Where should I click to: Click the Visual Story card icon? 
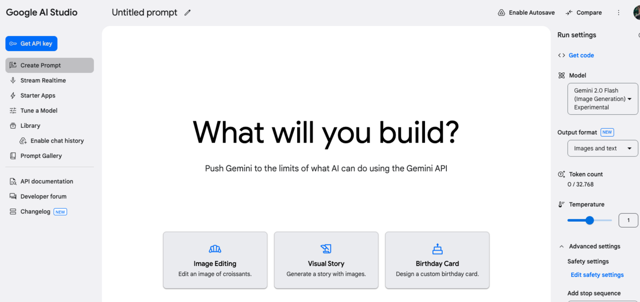(x=326, y=249)
